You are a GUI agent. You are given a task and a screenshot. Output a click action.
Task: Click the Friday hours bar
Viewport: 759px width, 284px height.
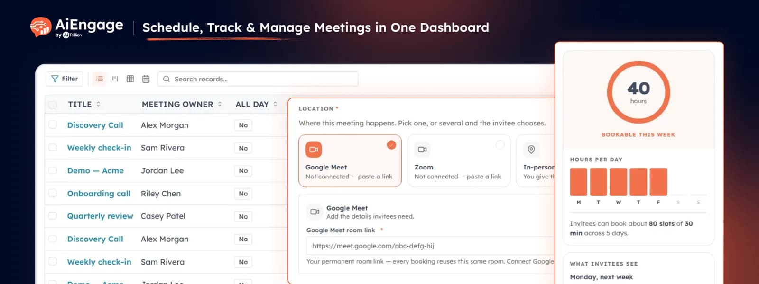point(658,182)
